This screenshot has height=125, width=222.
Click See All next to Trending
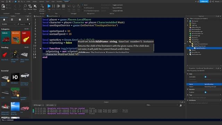(26, 47)
